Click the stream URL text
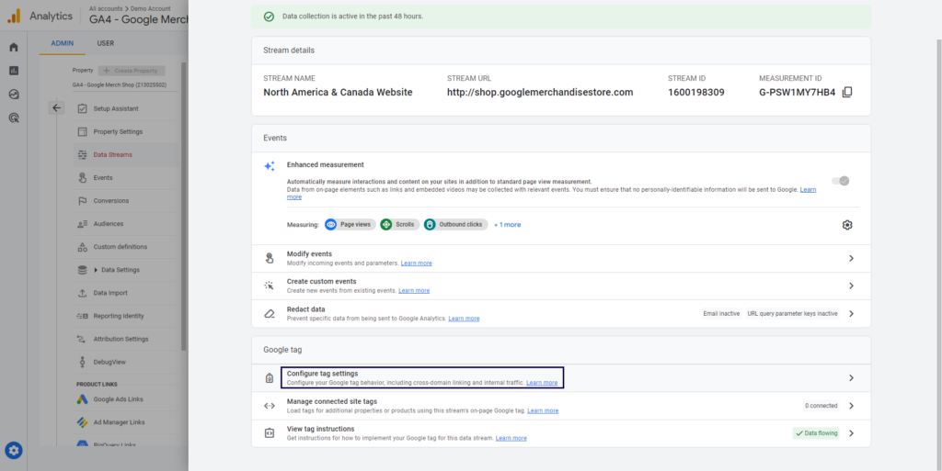The height and width of the screenshot is (471, 942). pyautogui.click(x=540, y=93)
